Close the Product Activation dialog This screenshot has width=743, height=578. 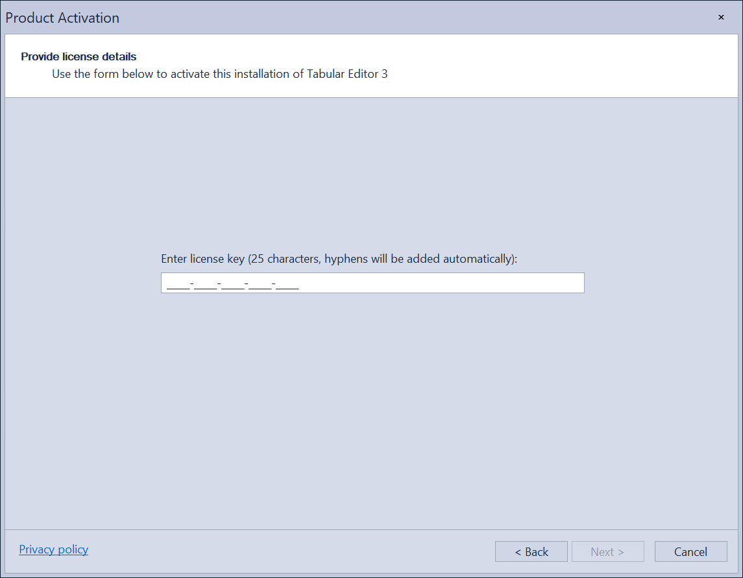(720, 18)
